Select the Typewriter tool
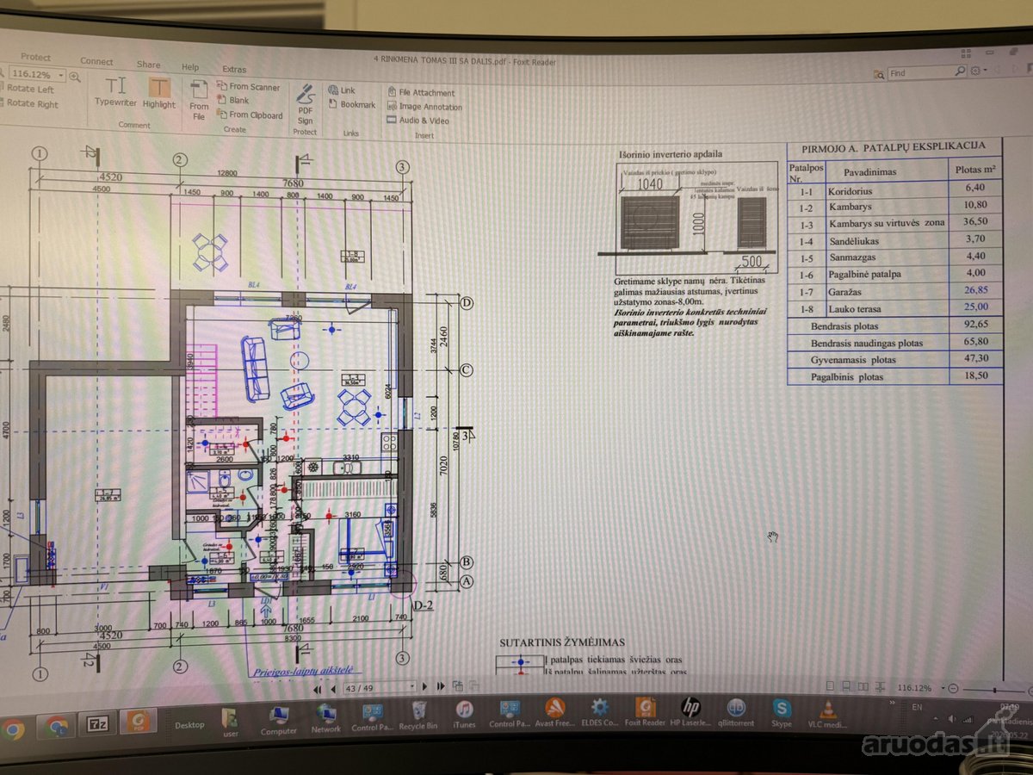1033x775 pixels. click(116, 91)
